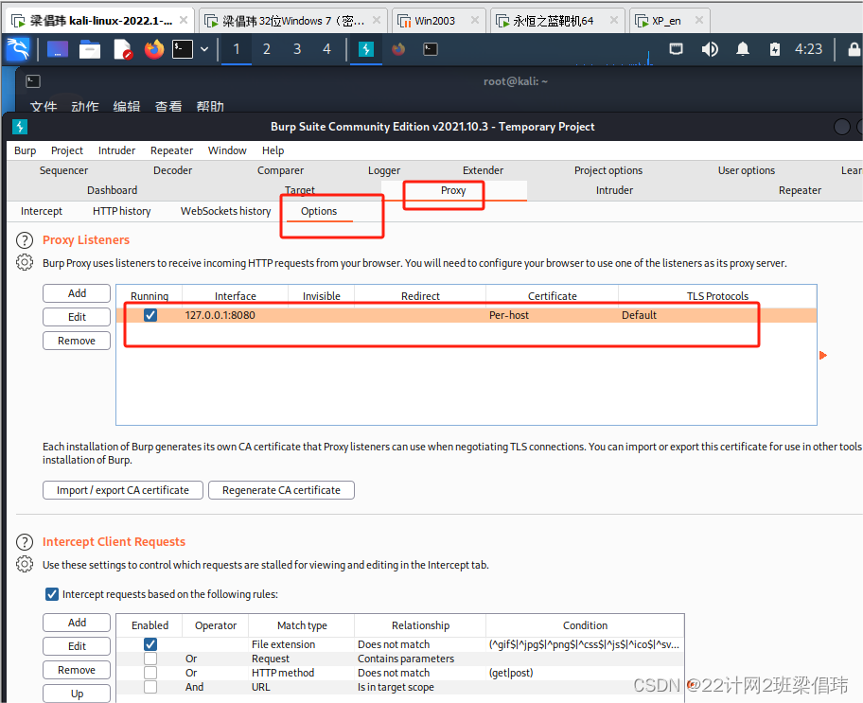Image resolution: width=863 pixels, height=703 pixels.
Task: Open the file manager icon in Kali panel
Action: pyautogui.click(x=90, y=49)
